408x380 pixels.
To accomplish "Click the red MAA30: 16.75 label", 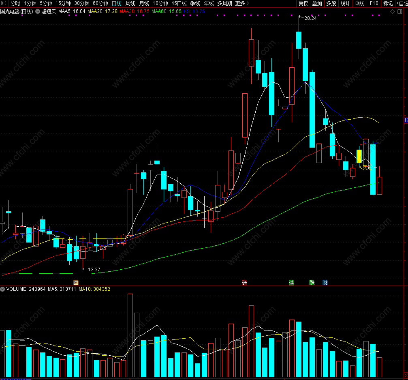I will point(135,11).
